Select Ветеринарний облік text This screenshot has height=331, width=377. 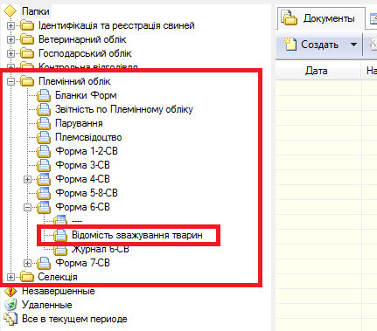click(82, 39)
